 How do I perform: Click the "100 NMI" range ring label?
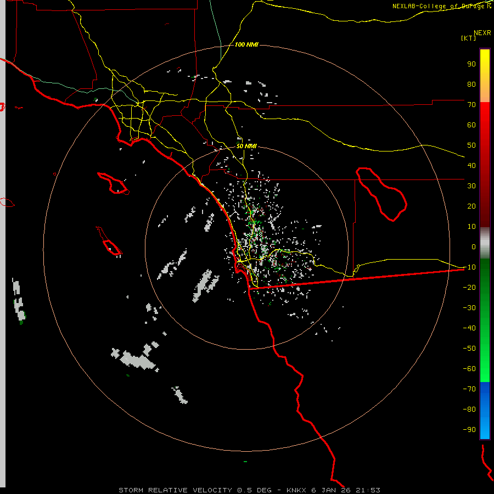click(246, 45)
